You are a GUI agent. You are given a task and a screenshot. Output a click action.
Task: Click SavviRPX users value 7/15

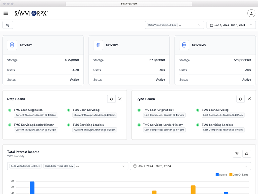pos(162,70)
